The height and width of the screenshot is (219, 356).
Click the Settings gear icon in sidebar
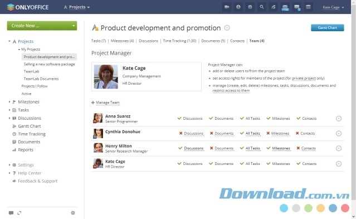[x=14, y=165]
